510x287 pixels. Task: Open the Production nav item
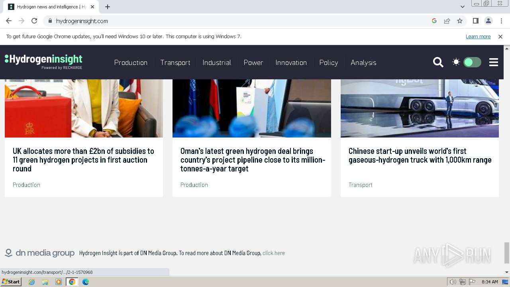(131, 63)
